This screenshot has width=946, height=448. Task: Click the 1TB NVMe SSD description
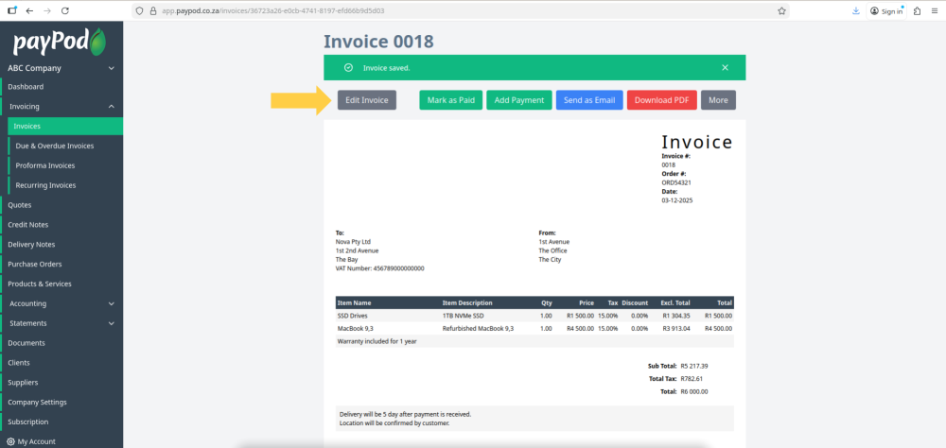pyautogui.click(x=463, y=316)
